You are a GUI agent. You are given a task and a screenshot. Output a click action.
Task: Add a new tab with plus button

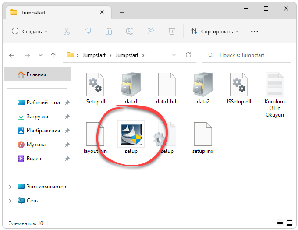click(122, 13)
